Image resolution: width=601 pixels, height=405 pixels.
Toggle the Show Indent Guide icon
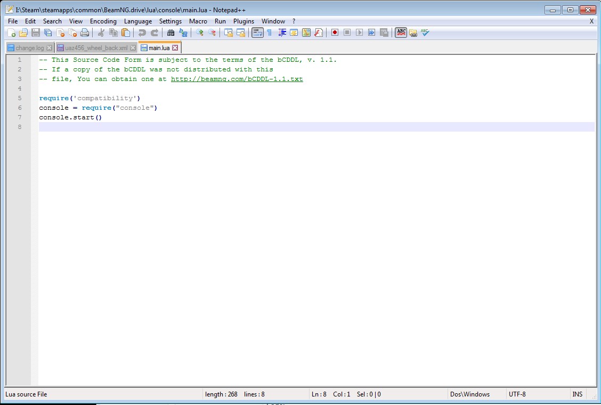(x=282, y=33)
